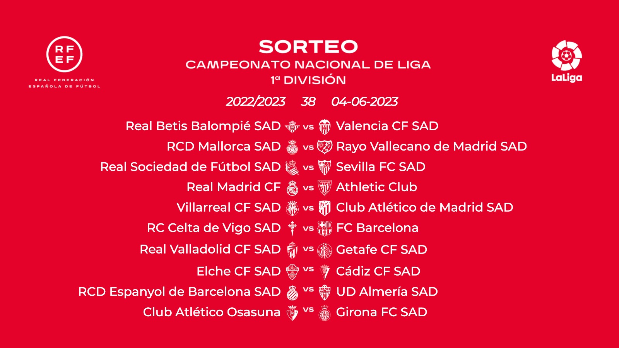Click the Sevilla FC crest
Screen dimensions: 619x348
click(325, 167)
